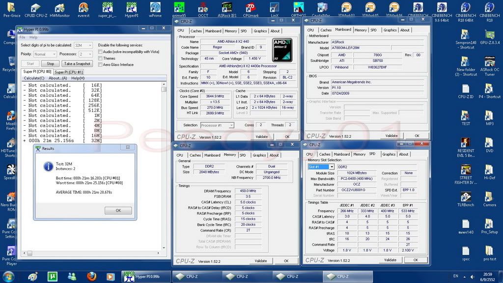
Task: Click the Windows Start orb
Action: pyautogui.click(x=8, y=276)
